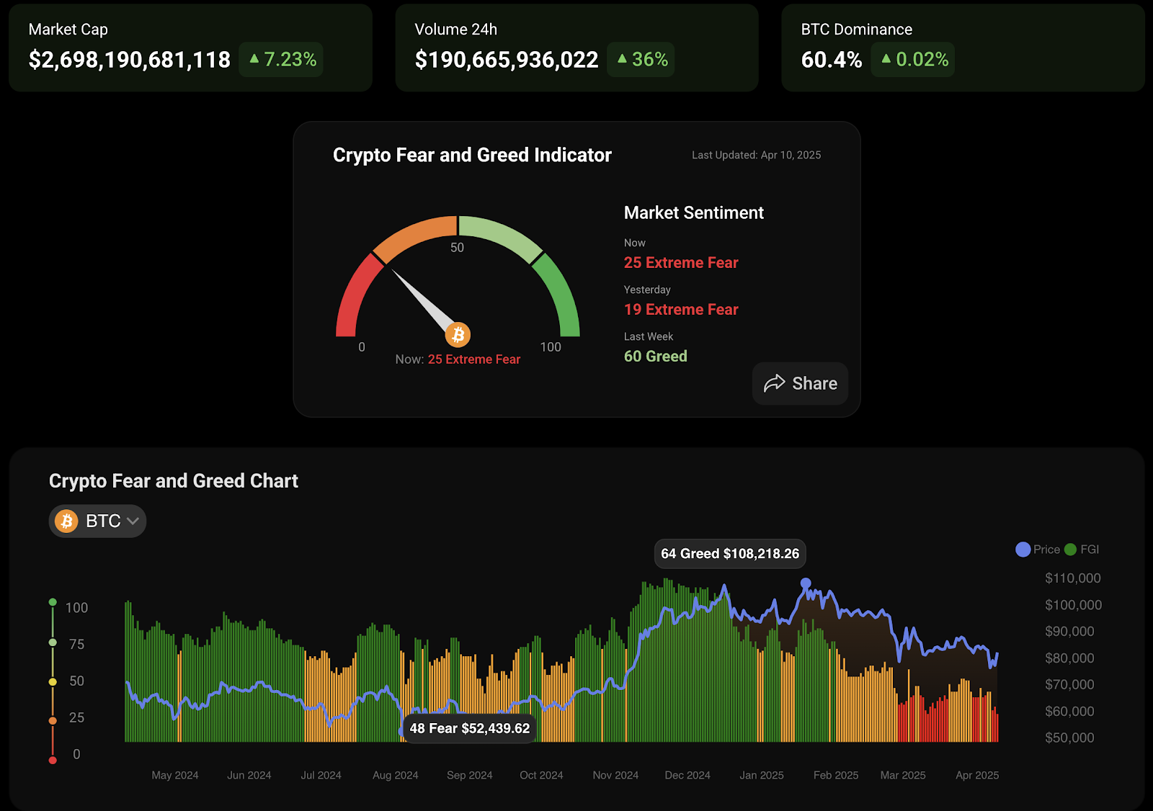Image resolution: width=1153 pixels, height=811 pixels.
Task: Click the Bitcoin icon on gauge needle
Action: (x=458, y=335)
